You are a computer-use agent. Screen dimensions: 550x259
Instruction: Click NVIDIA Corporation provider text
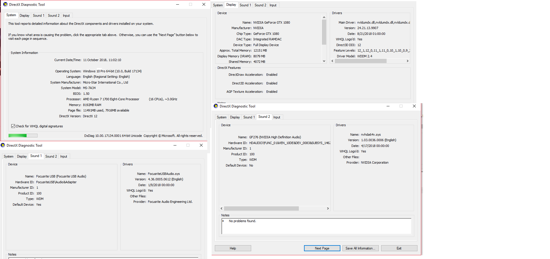(375, 162)
